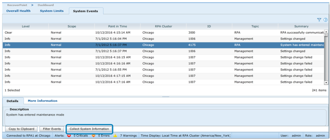Select event at 7/1/2012 5:16:55 PM
330x140 pixels.
pos(163,70)
